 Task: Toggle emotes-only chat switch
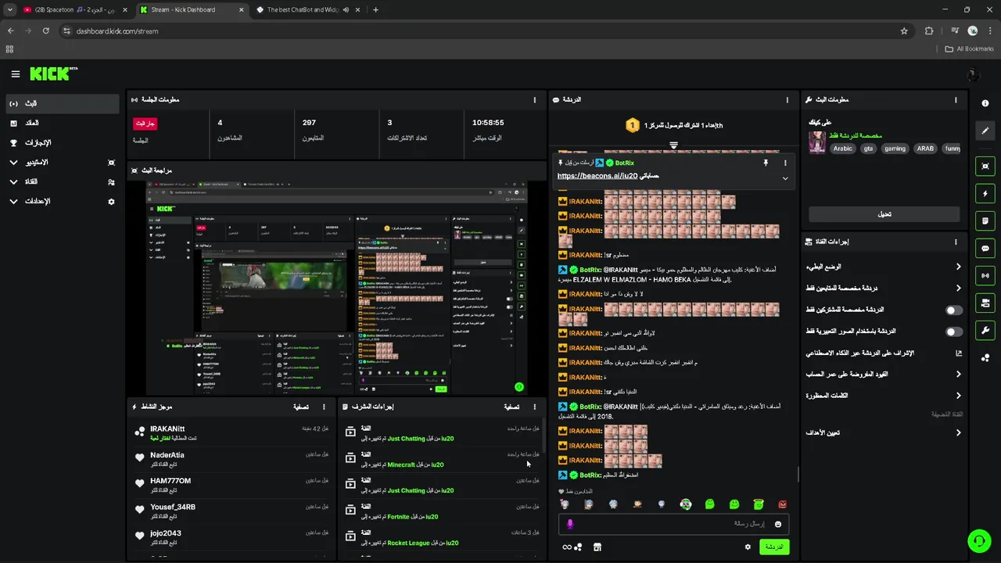954,332
